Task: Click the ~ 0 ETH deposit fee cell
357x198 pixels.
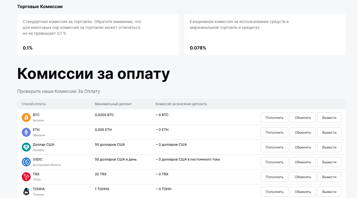Action: [162, 130]
